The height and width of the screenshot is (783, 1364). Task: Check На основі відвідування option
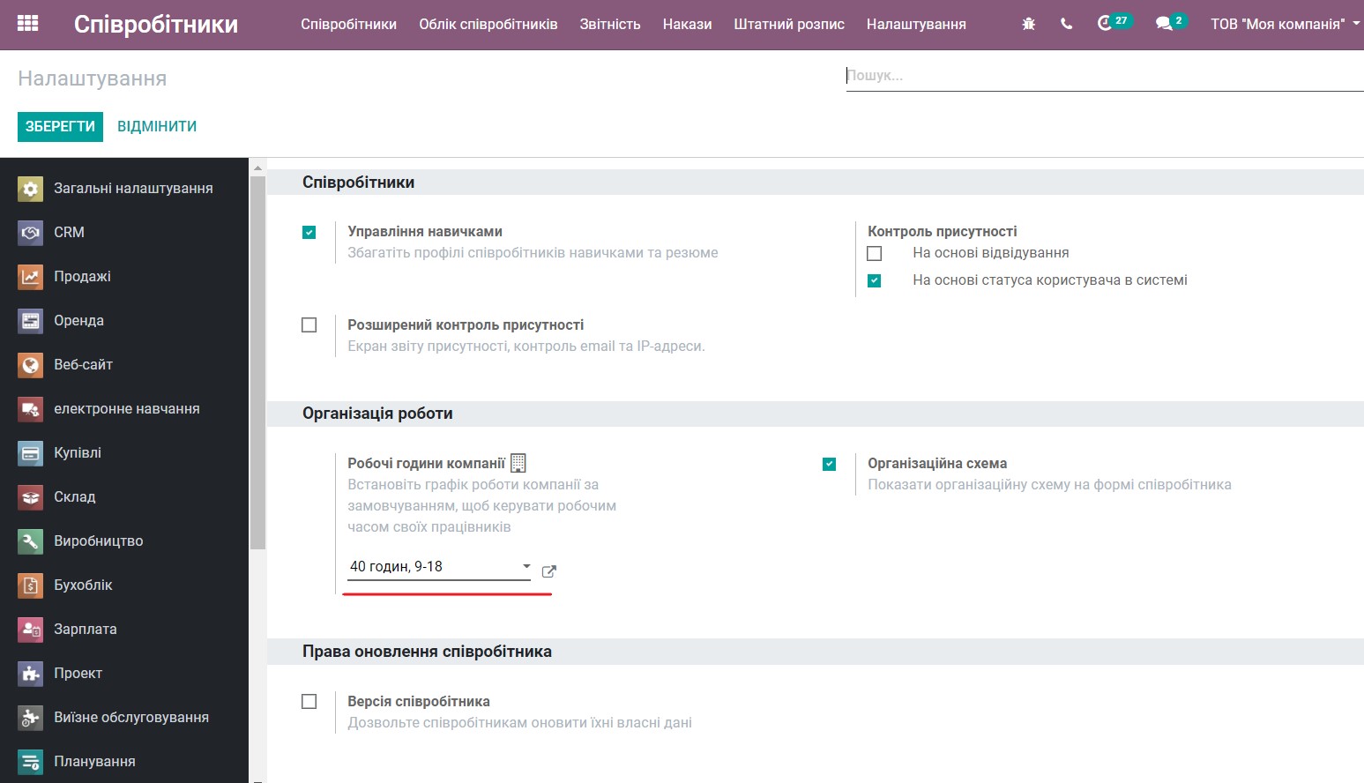(x=874, y=253)
